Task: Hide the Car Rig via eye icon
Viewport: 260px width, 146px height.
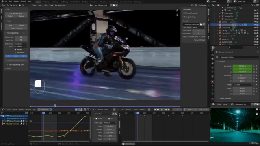Action: [255, 30]
